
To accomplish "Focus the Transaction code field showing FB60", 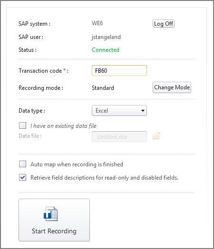I will pyautogui.click(x=119, y=70).
